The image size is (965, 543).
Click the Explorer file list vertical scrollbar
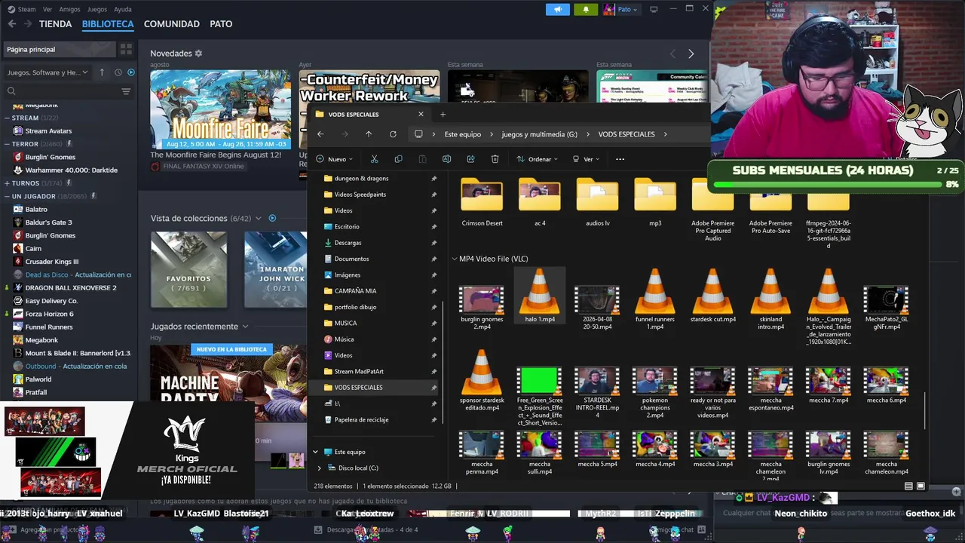[924, 412]
